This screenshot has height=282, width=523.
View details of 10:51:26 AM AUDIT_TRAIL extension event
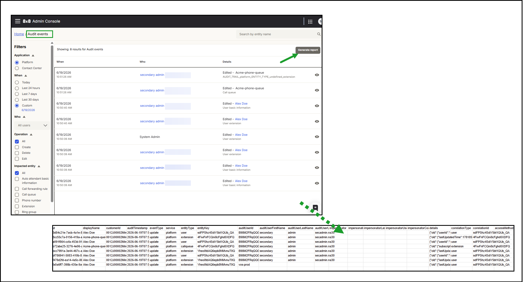[x=317, y=75]
